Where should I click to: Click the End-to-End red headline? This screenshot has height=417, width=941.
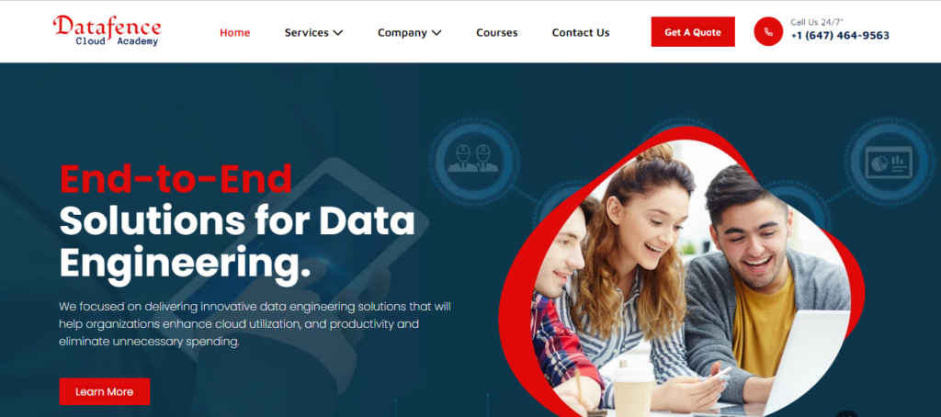click(176, 179)
